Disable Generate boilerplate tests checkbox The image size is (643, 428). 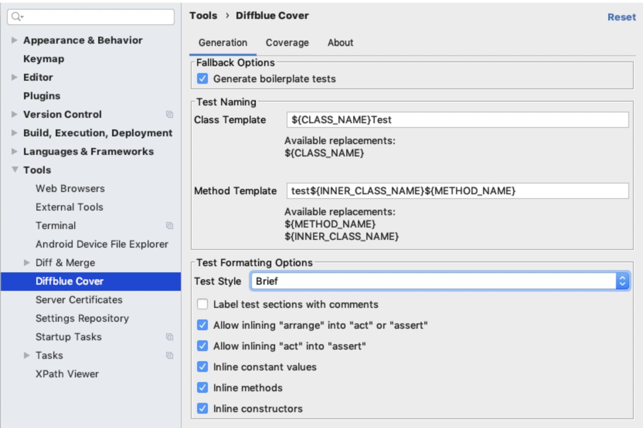tap(202, 79)
